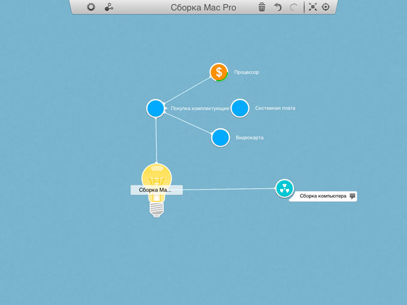Click the share nodes icon in toolbar
The width and height of the screenshot is (407, 305).
coord(109,7)
